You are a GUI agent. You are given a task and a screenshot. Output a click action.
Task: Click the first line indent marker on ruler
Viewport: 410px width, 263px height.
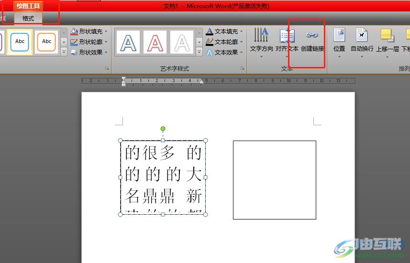[124, 79]
